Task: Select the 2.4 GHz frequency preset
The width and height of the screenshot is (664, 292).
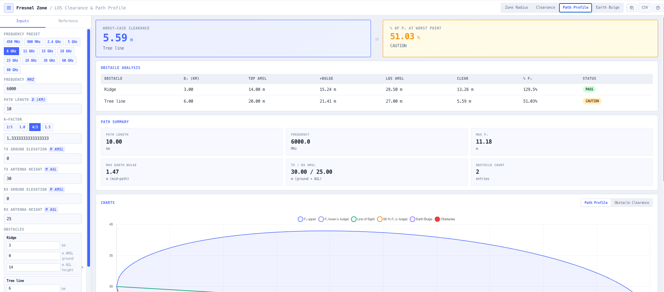Action: pyautogui.click(x=54, y=42)
